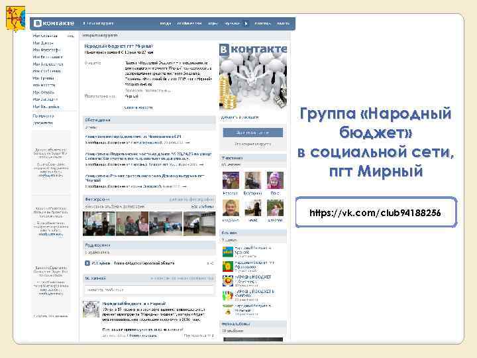Open the 'сообщества' header menu item
477x358 pixels.
click(189, 23)
